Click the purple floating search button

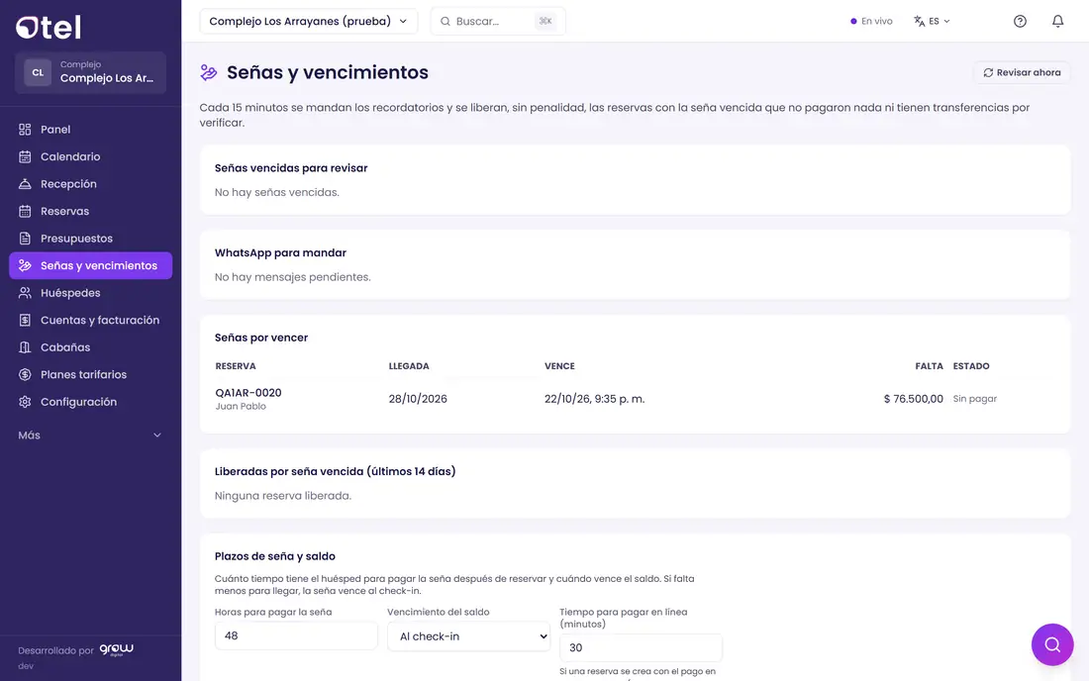[x=1052, y=645]
